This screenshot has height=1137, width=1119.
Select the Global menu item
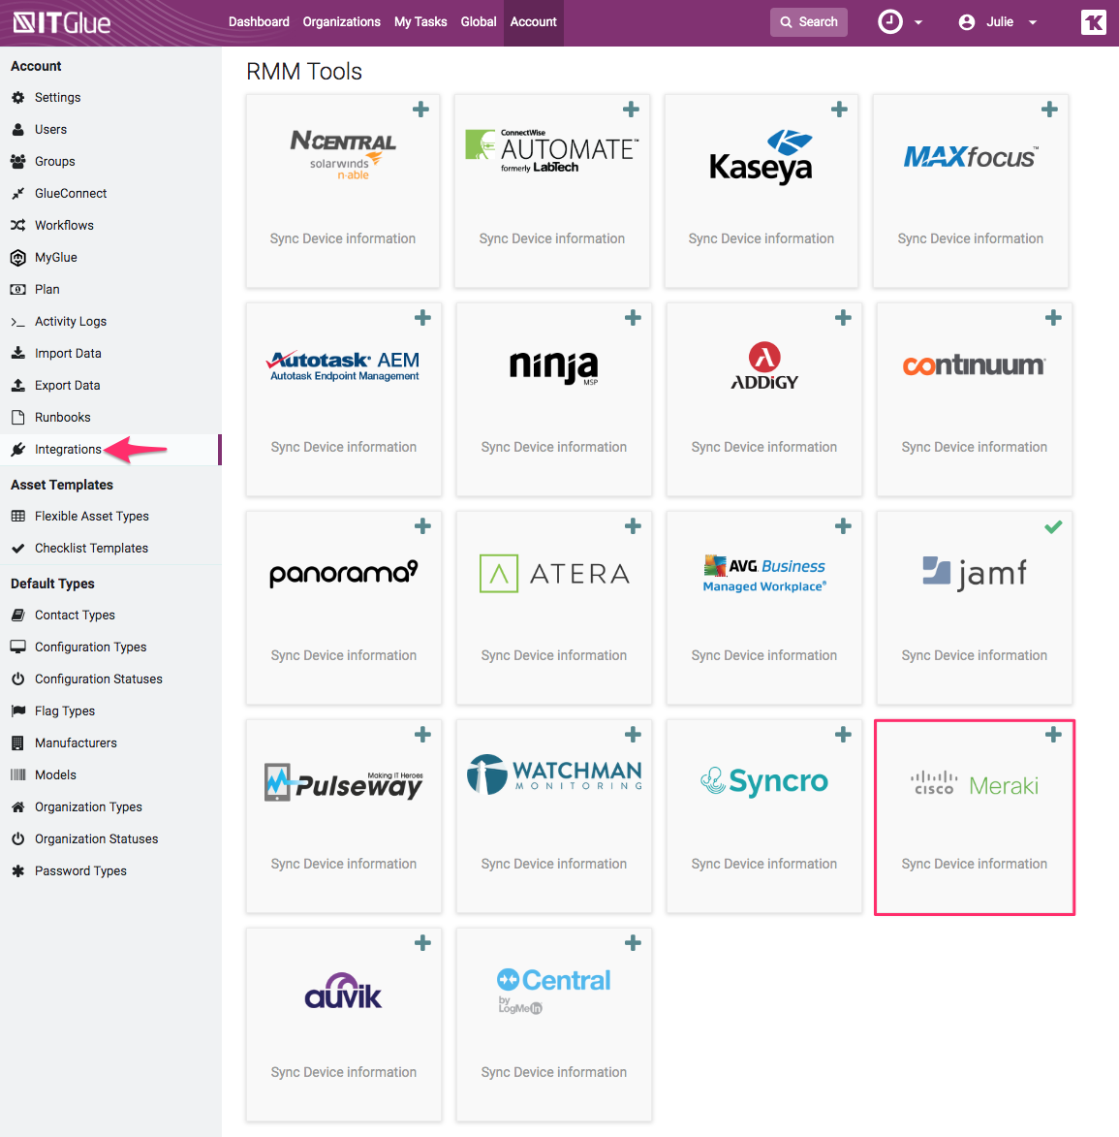pyautogui.click(x=479, y=21)
